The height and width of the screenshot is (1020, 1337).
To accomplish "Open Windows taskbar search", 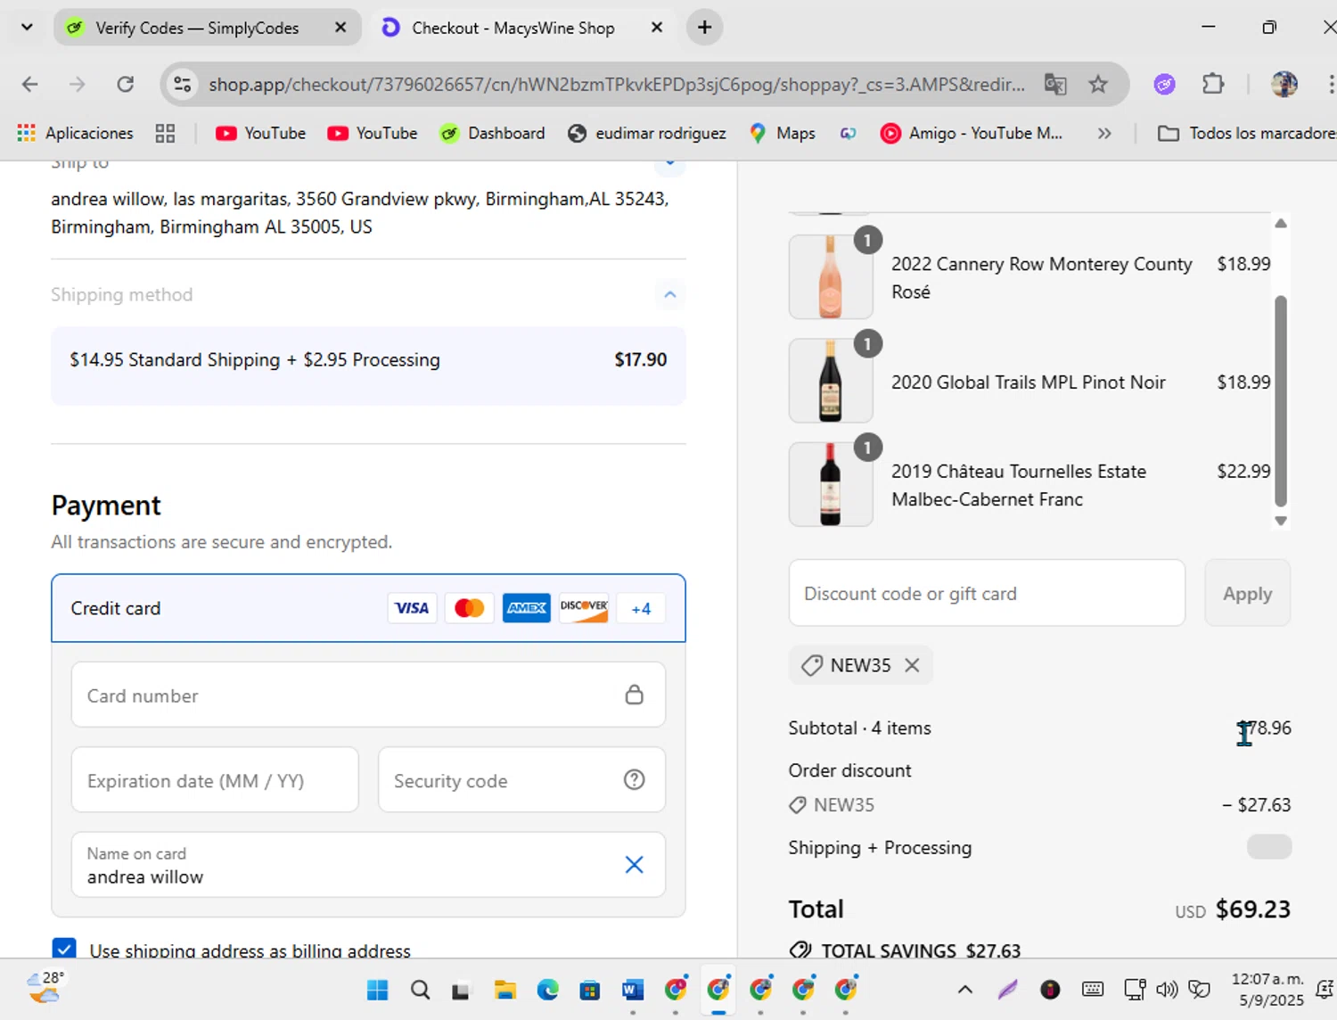I will [420, 990].
